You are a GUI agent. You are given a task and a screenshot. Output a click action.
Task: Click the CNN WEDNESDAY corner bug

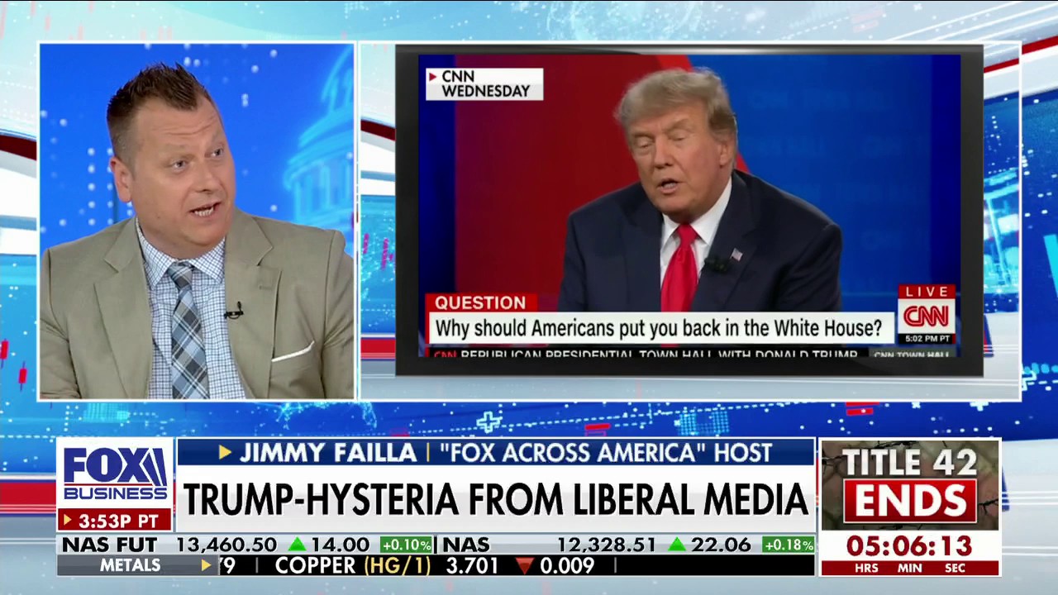483,83
